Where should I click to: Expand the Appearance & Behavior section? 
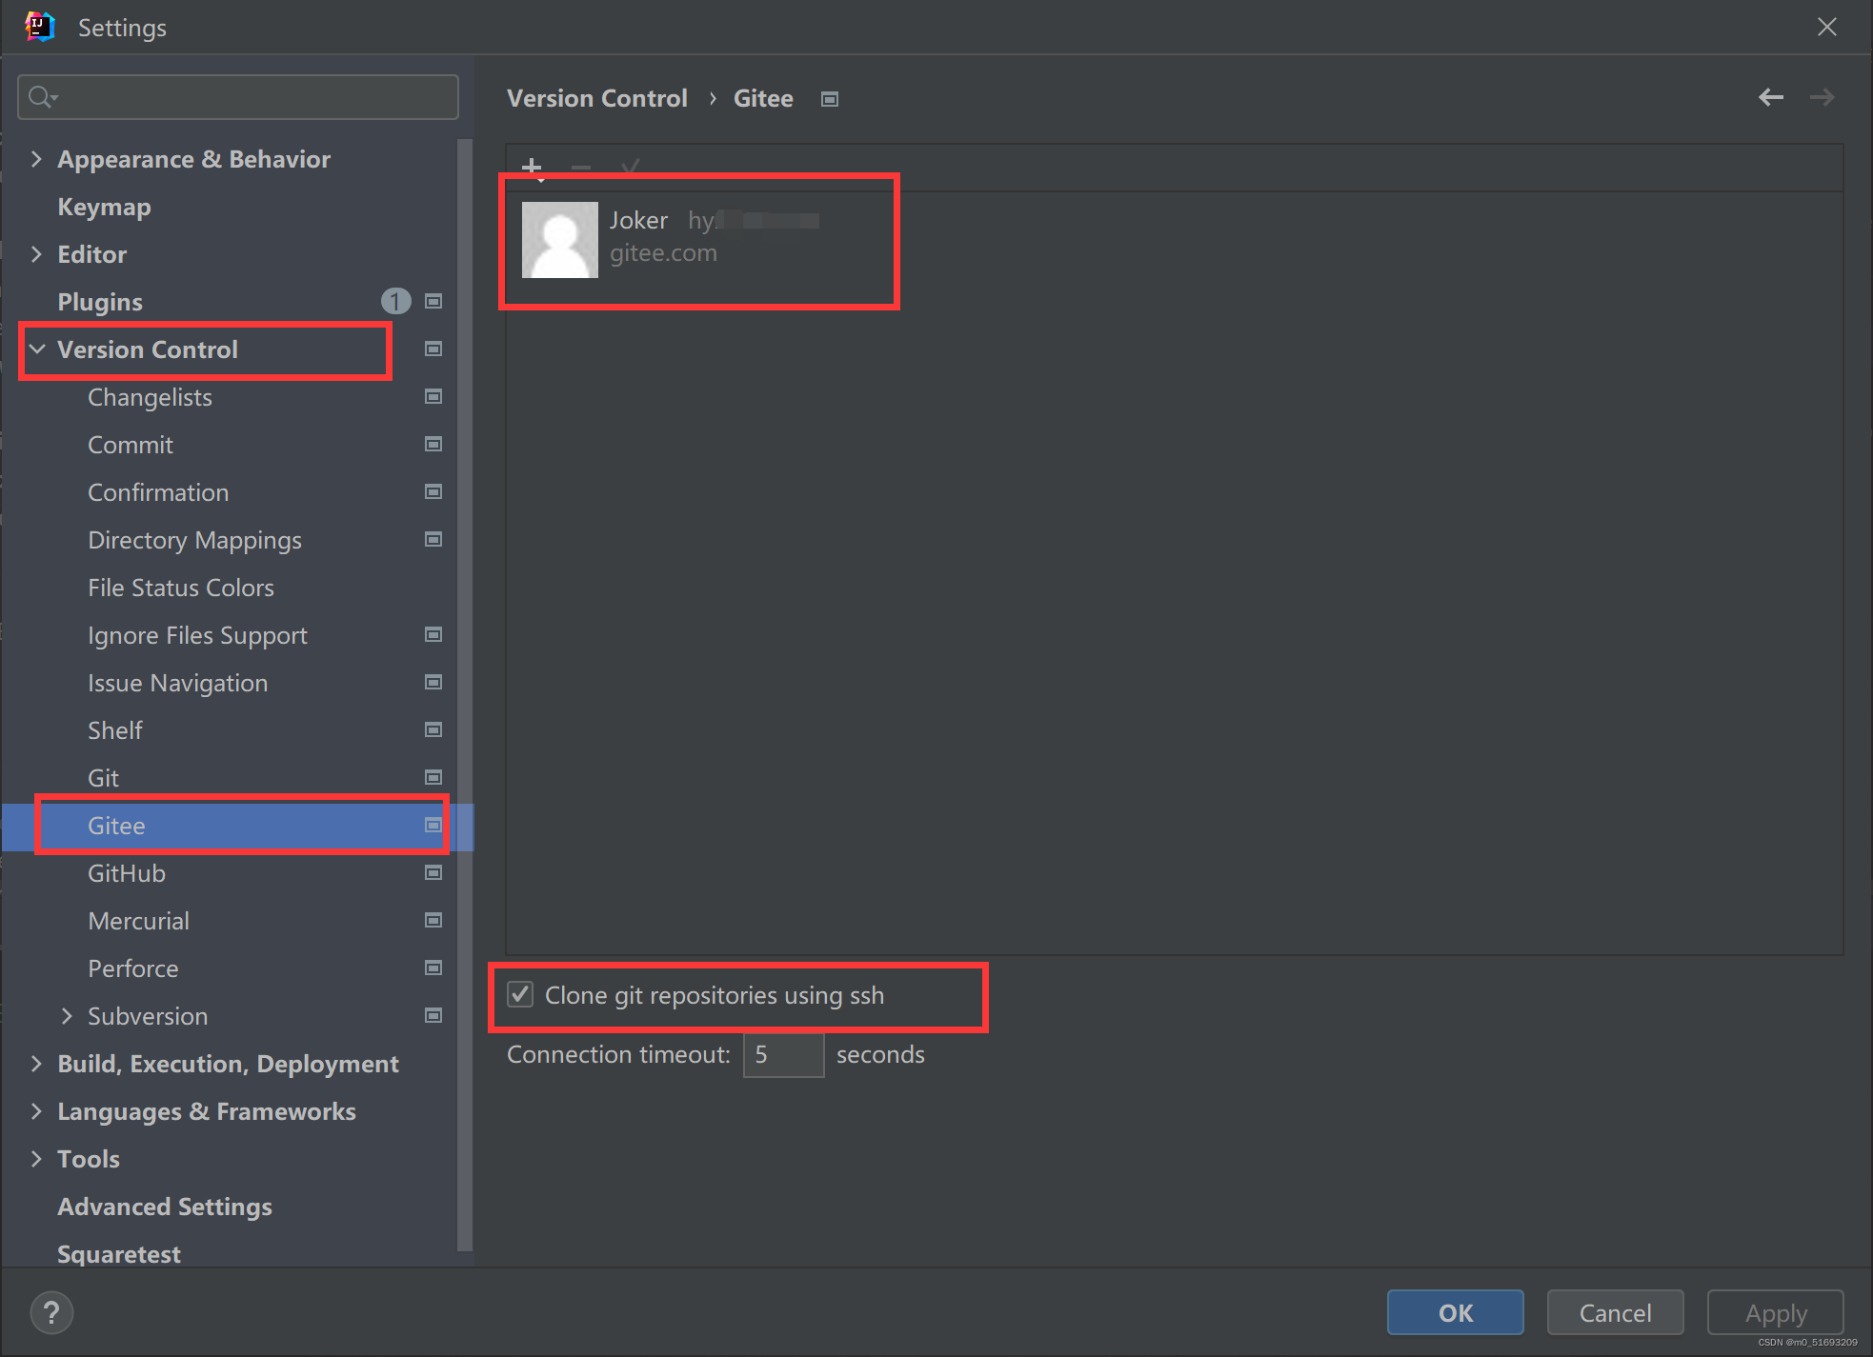click(36, 159)
